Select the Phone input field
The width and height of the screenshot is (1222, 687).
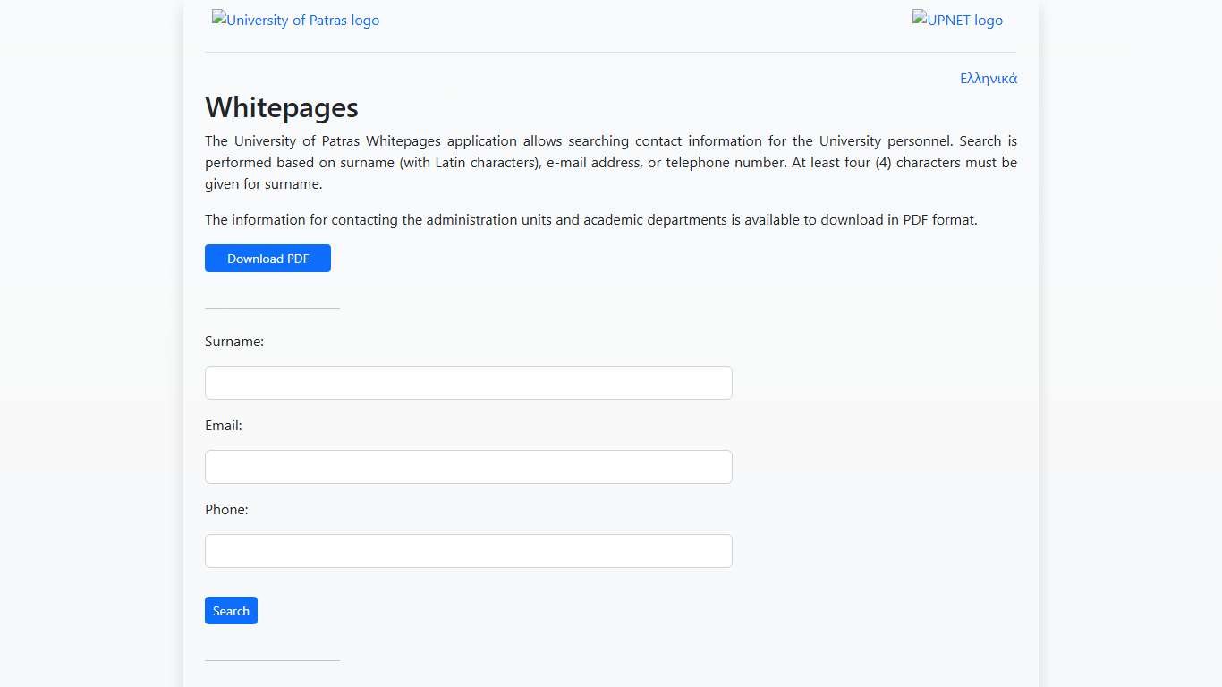[468, 550]
